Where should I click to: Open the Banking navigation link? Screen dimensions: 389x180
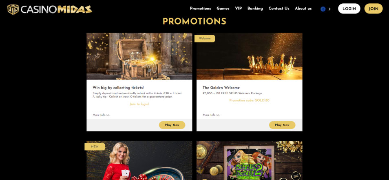255,9
